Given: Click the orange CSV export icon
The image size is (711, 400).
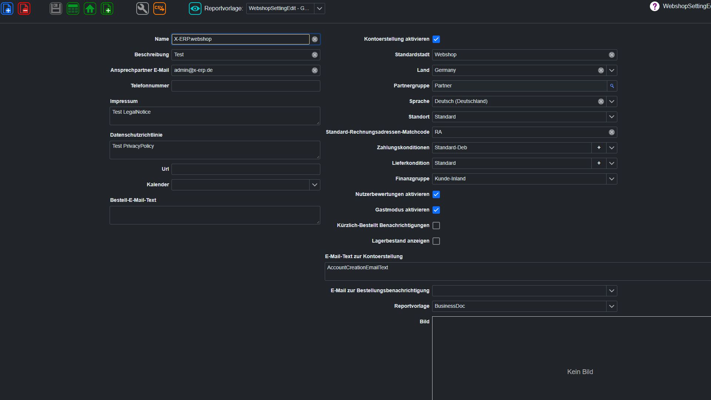Looking at the screenshot, I should pos(160,8).
